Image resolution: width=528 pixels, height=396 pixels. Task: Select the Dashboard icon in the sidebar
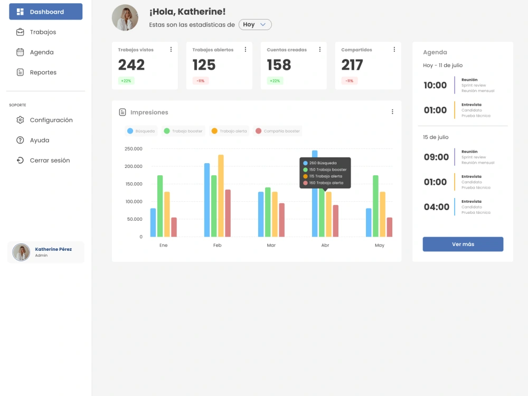(x=21, y=11)
